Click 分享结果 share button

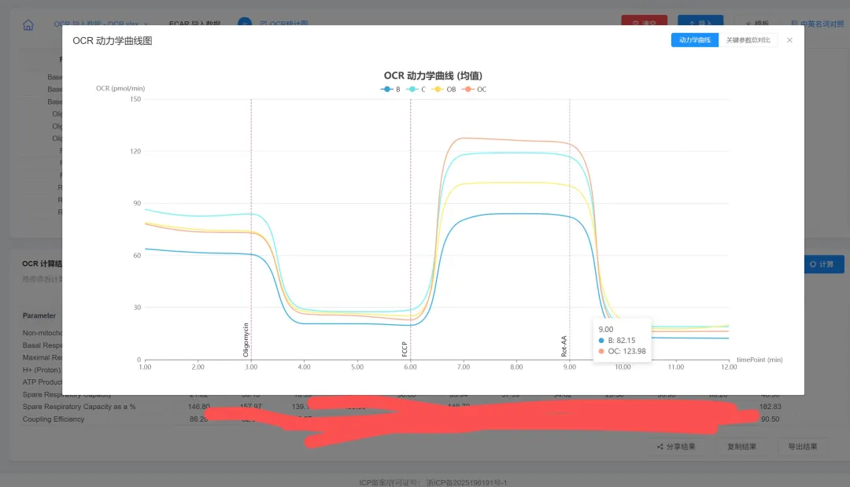(x=675, y=447)
